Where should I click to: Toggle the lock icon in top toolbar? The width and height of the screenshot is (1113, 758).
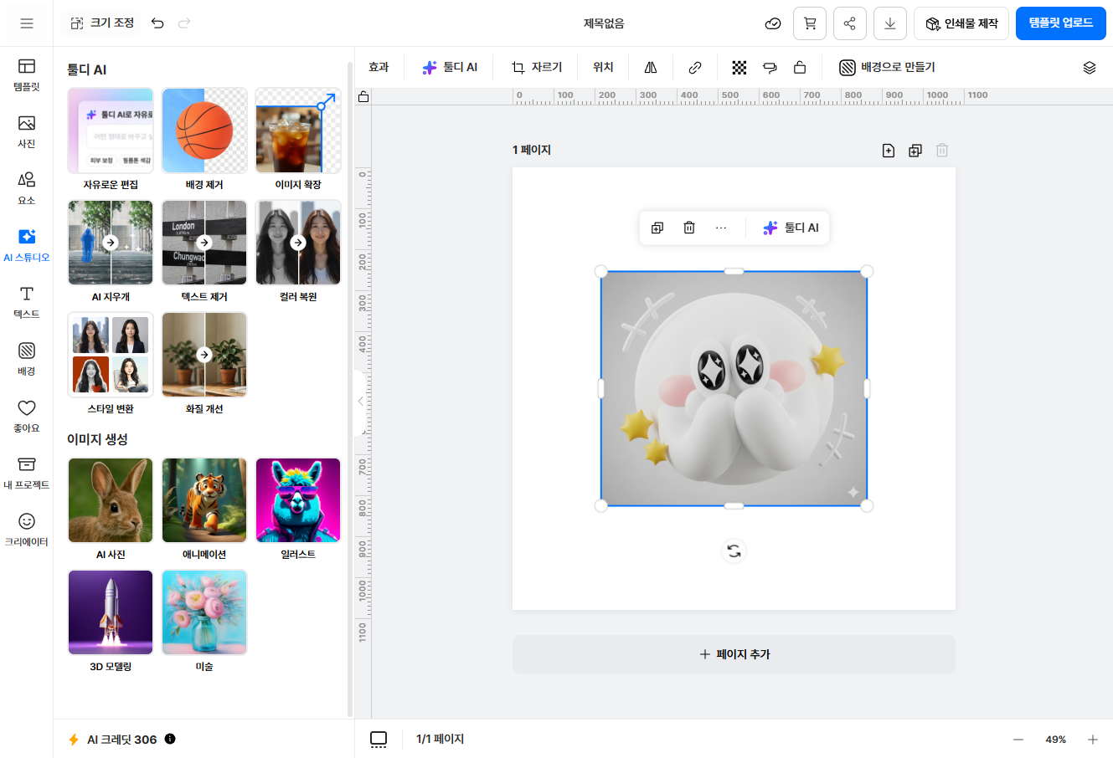[x=800, y=68]
